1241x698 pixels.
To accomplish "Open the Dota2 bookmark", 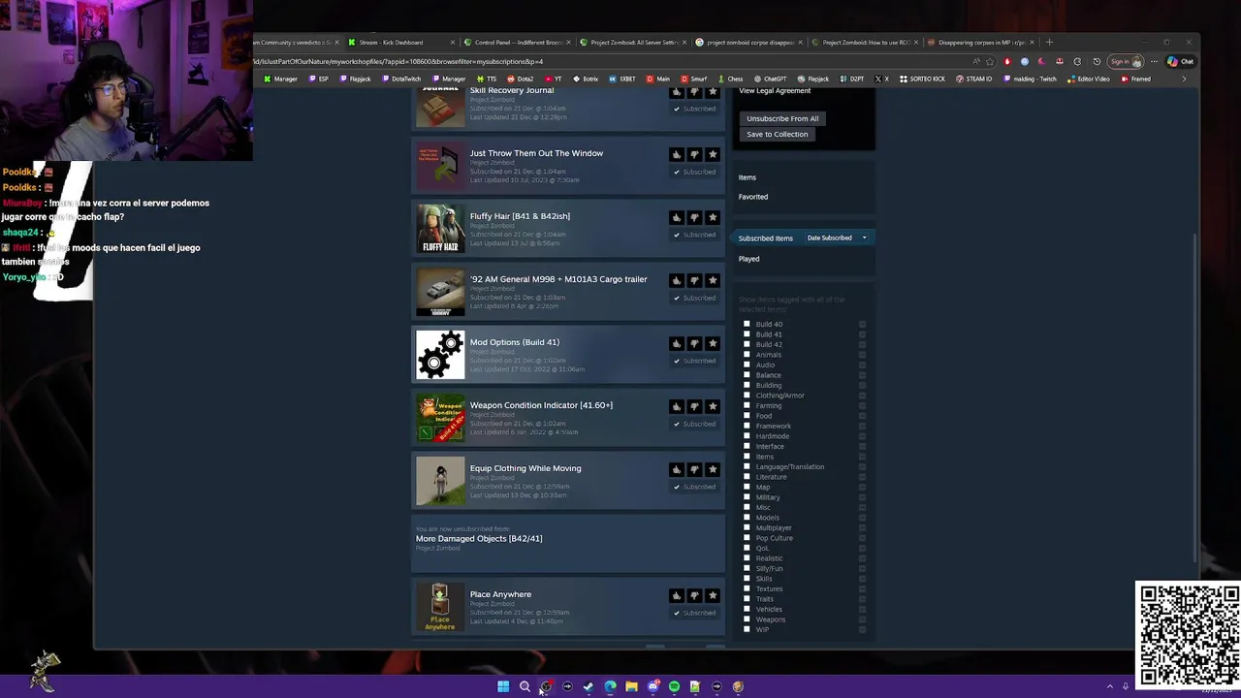I will [520, 79].
